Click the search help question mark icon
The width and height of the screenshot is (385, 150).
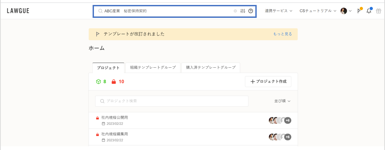pos(251,11)
